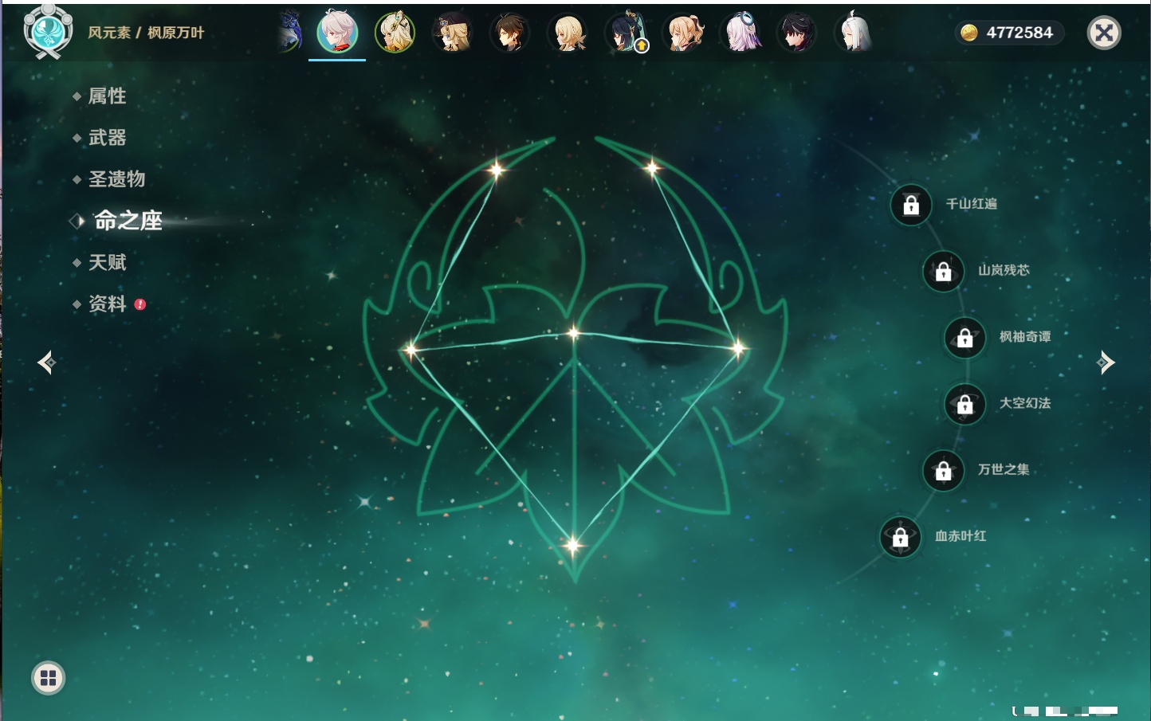Screen dimensions: 1151x721
Task: Select the short brown-haired male character portrait
Action: [x=509, y=33]
